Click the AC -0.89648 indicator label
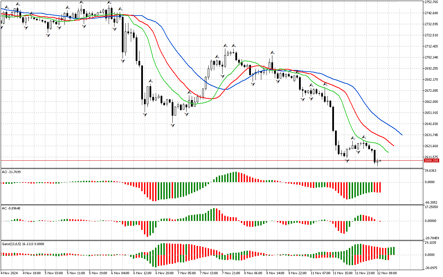Image resolution: width=443 pixels, height=277 pixels. [11, 208]
